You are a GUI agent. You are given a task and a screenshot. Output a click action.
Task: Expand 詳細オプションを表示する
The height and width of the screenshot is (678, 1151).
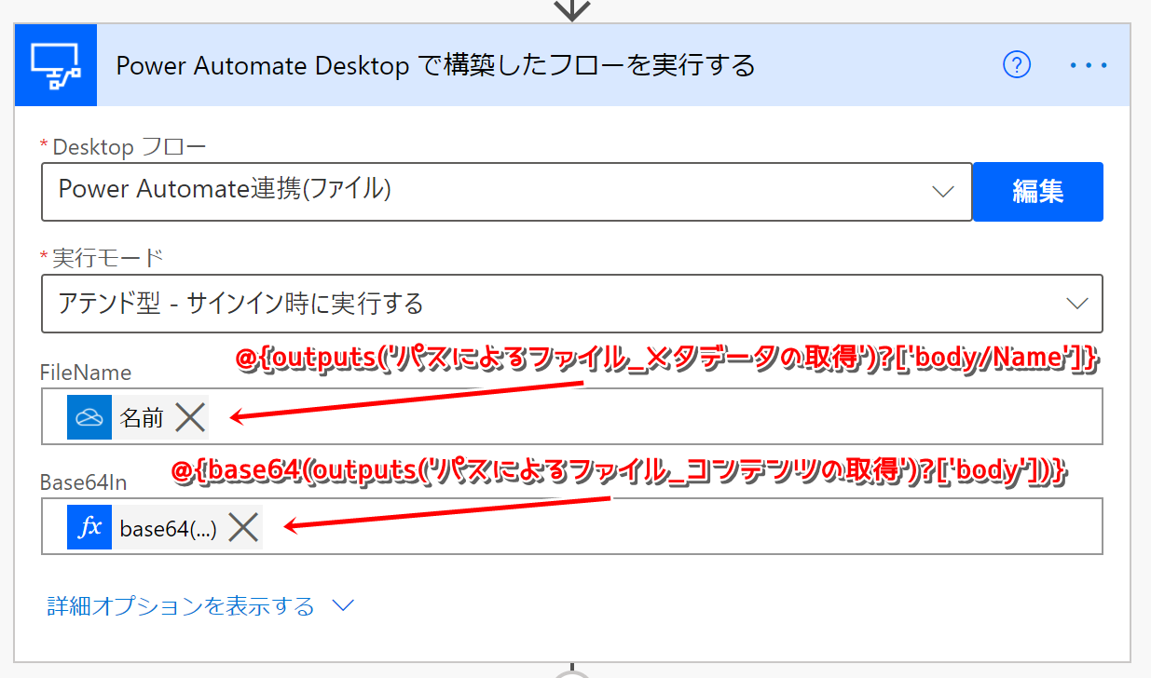200,606
